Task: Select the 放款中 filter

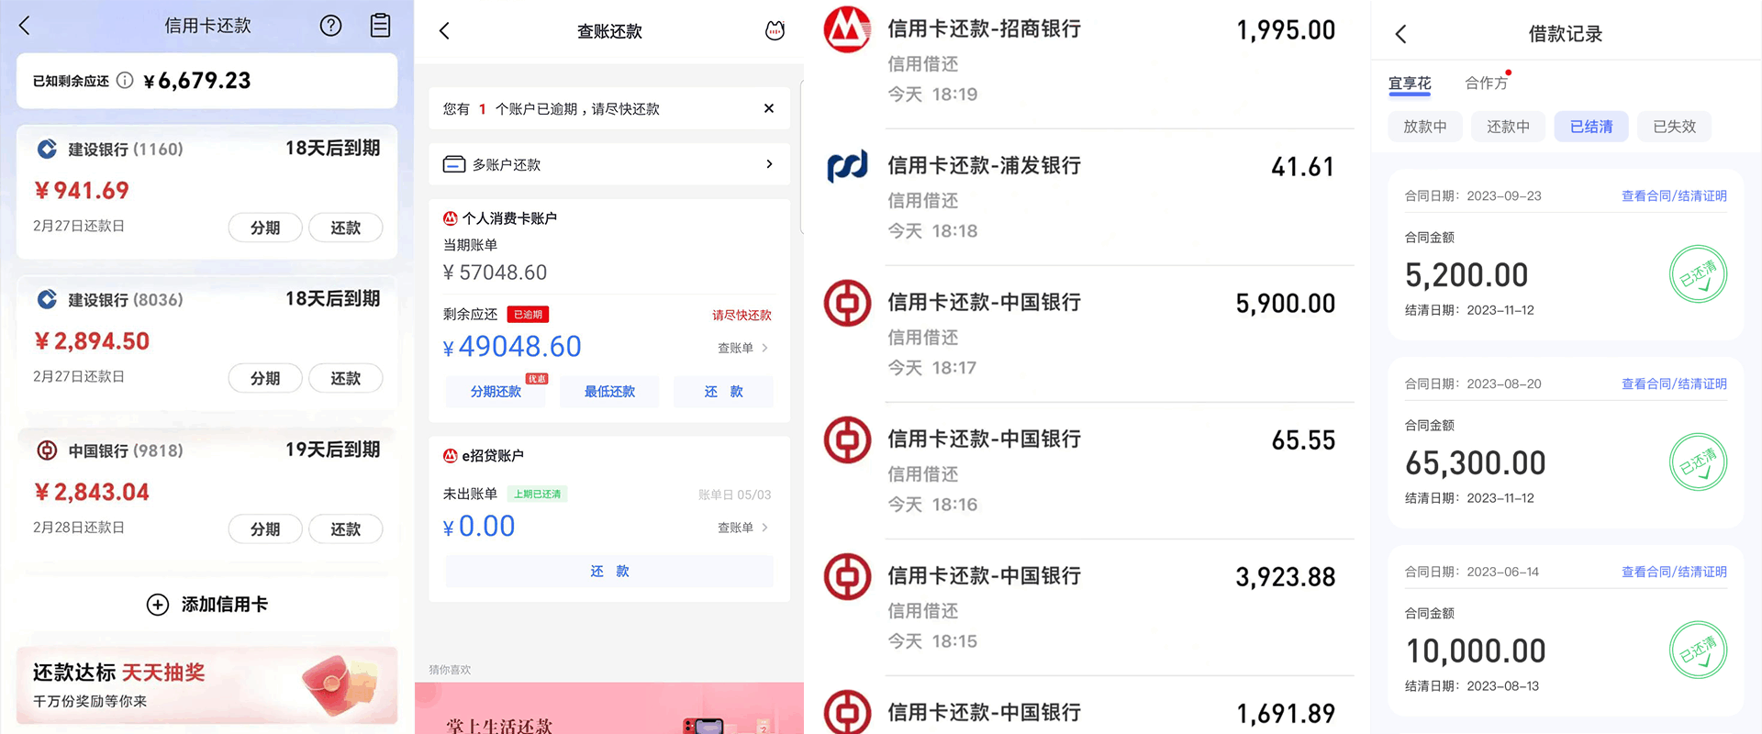Action: click(x=1424, y=127)
